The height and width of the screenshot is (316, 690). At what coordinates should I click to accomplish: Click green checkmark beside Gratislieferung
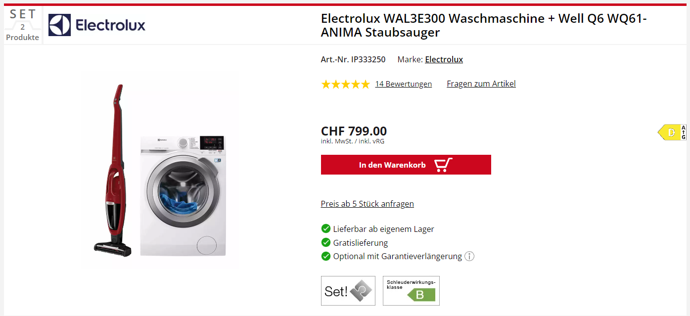pyautogui.click(x=325, y=242)
